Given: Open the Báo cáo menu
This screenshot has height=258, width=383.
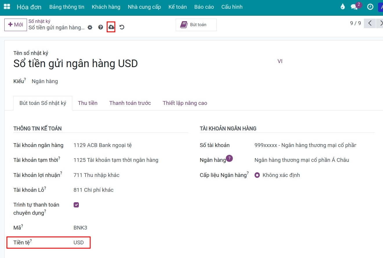Looking at the screenshot, I should point(204,7).
